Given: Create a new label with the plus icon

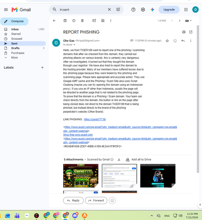Looking at the screenshot, I should (43, 67).
